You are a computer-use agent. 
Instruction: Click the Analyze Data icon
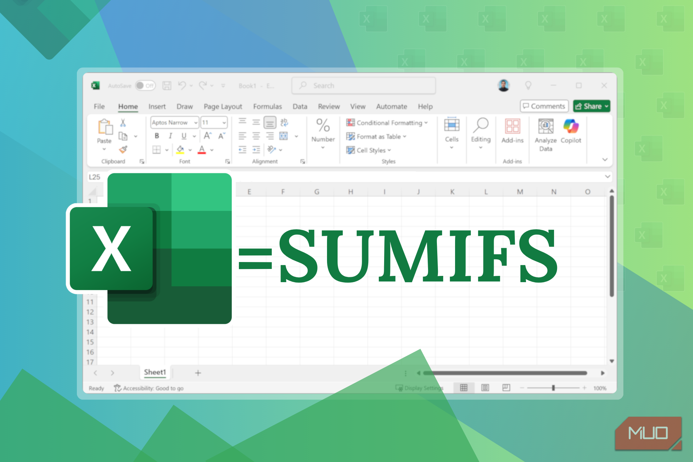click(x=546, y=126)
